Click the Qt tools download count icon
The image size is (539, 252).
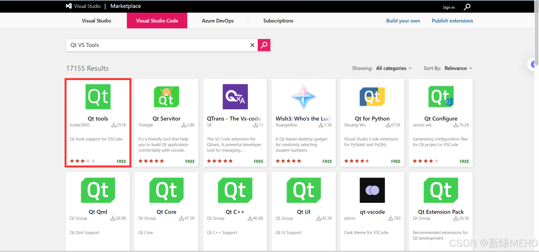tap(114, 125)
